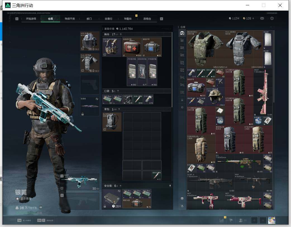Click the question mark next to 口袋
Screen dimensions: 291x227
pyautogui.click(x=118, y=91)
